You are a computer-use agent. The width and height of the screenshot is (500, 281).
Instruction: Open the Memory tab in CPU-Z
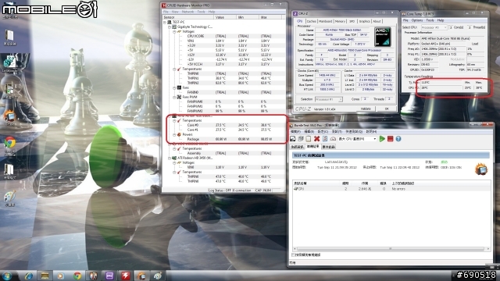tap(340, 21)
